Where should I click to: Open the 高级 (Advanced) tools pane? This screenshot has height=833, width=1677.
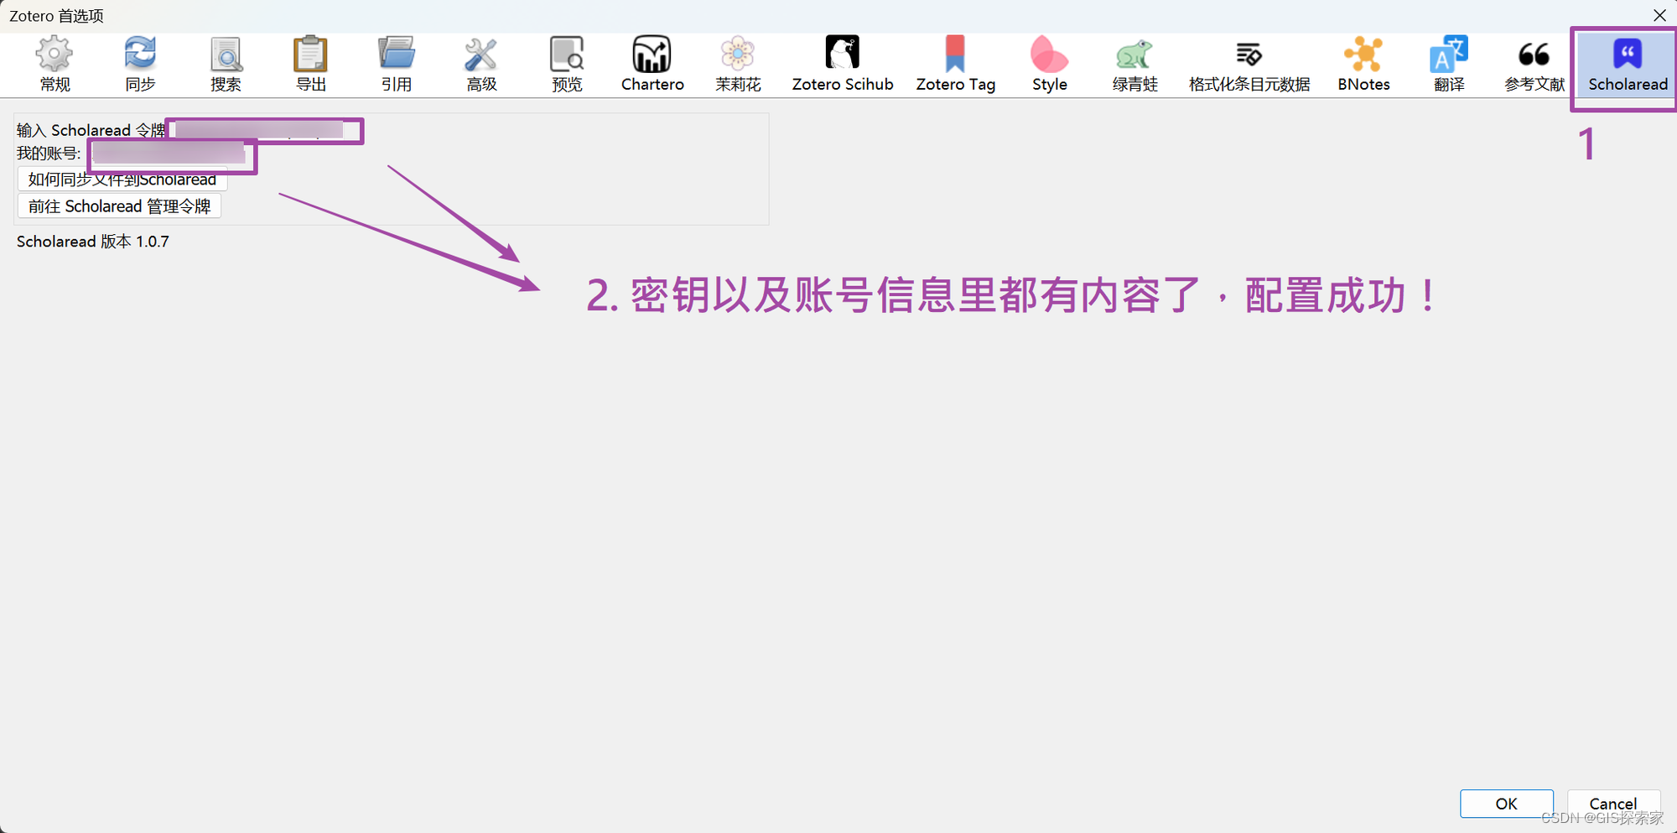482,65
